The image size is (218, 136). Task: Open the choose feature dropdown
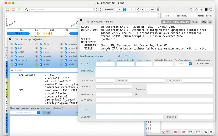point(25,112)
